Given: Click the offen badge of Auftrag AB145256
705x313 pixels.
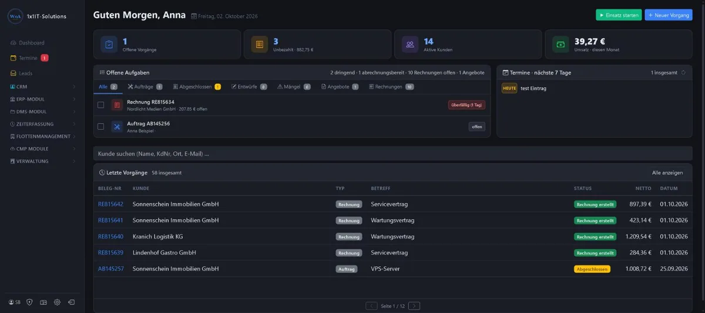Looking at the screenshot, I should tap(477, 127).
